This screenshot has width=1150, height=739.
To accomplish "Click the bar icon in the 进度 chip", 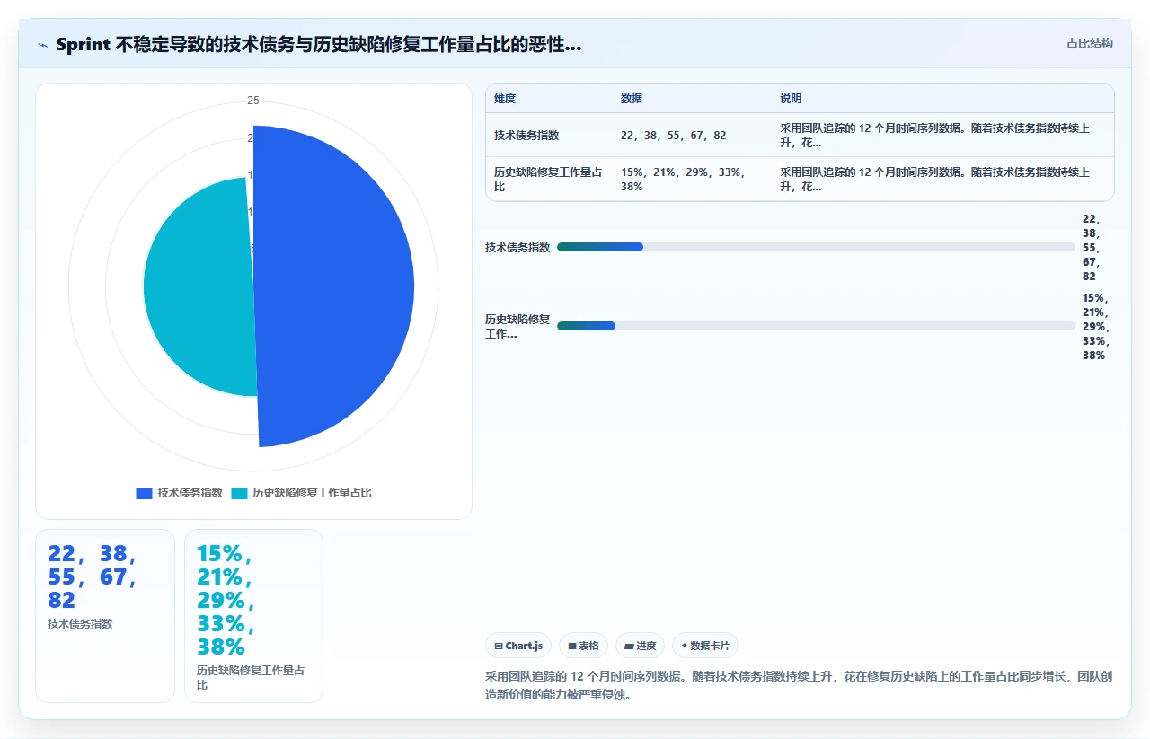I will tap(629, 646).
